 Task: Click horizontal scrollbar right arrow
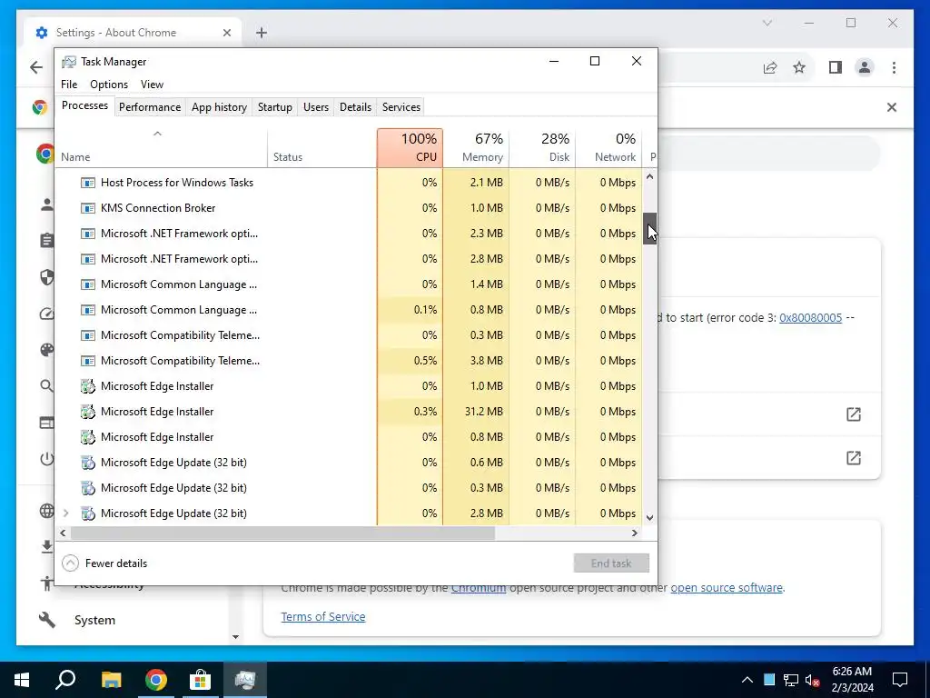635,533
